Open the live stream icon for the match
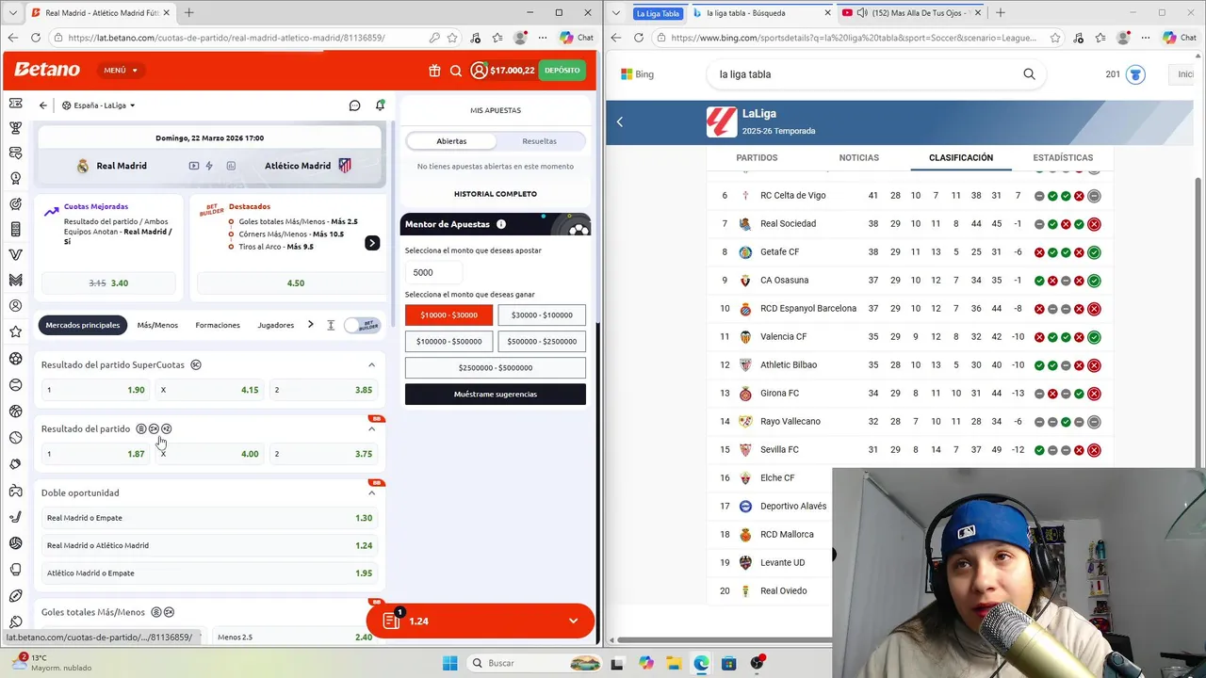1206x678 pixels. coord(194,166)
